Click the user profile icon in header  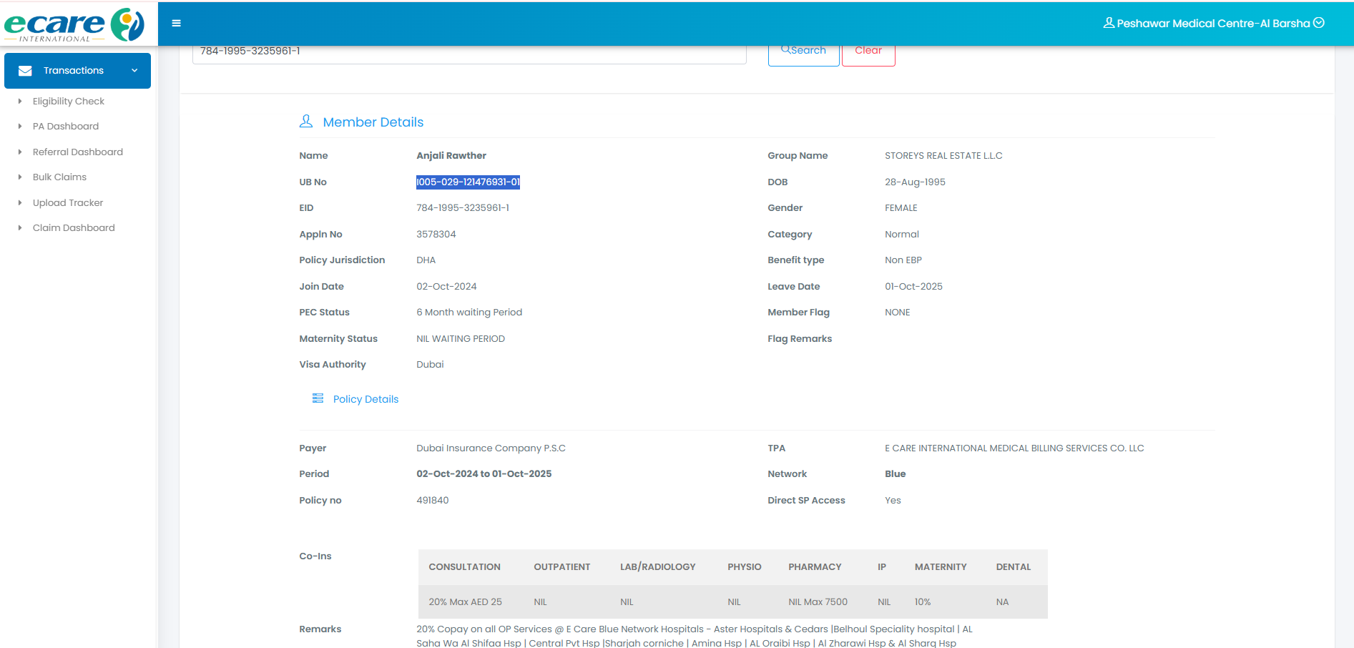tap(1109, 23)
